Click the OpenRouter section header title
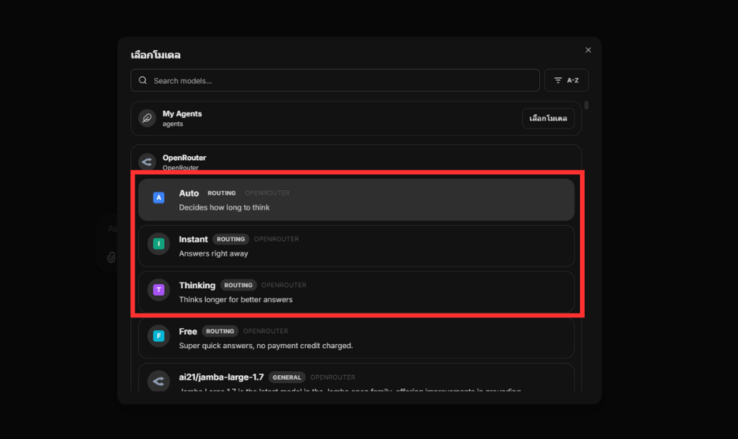 [184, 158]
